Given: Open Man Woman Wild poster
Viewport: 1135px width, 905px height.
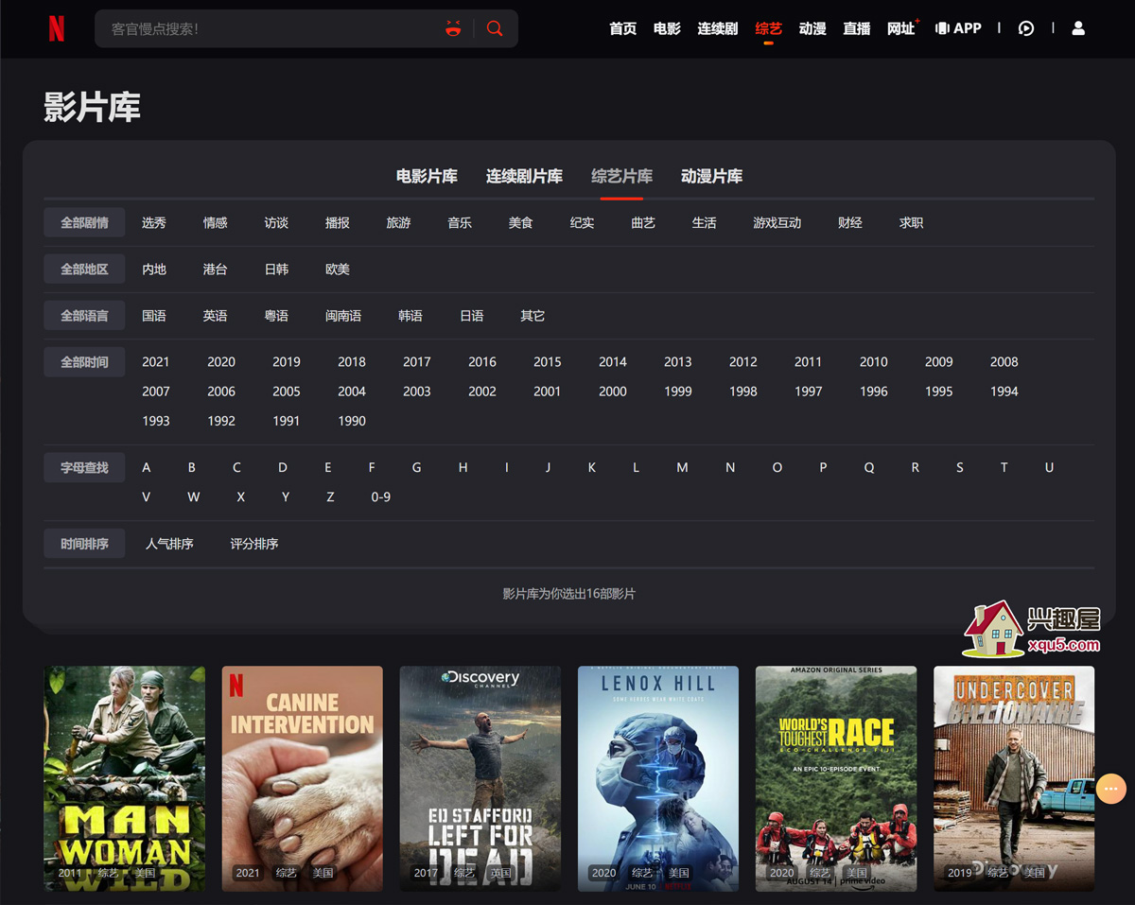Looking at the screenshot, I should 125,778.
